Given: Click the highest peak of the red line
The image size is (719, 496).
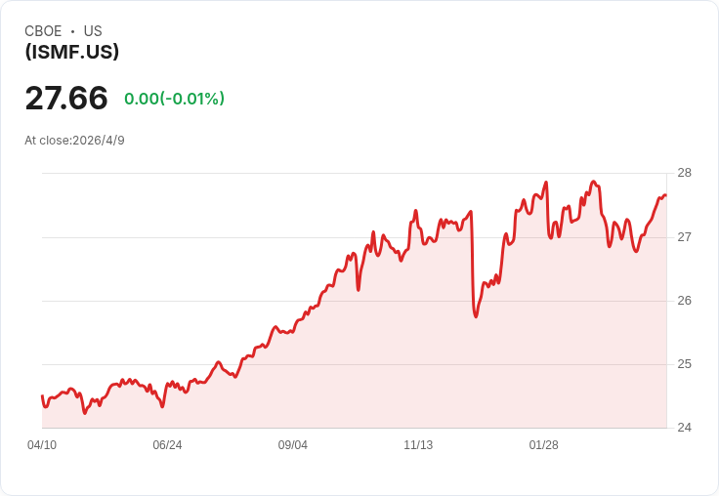Looking at the screenshot, I should point(593,182).
